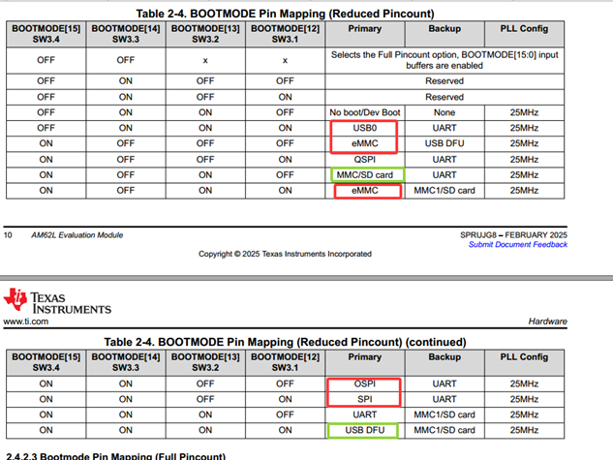
Task: Select 'MMC1/SD card' backup cell in USB DFU row
Action: (x=444, y=430)
